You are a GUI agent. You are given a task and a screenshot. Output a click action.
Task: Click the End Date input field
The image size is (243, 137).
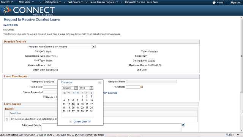[x=133, y=87]
